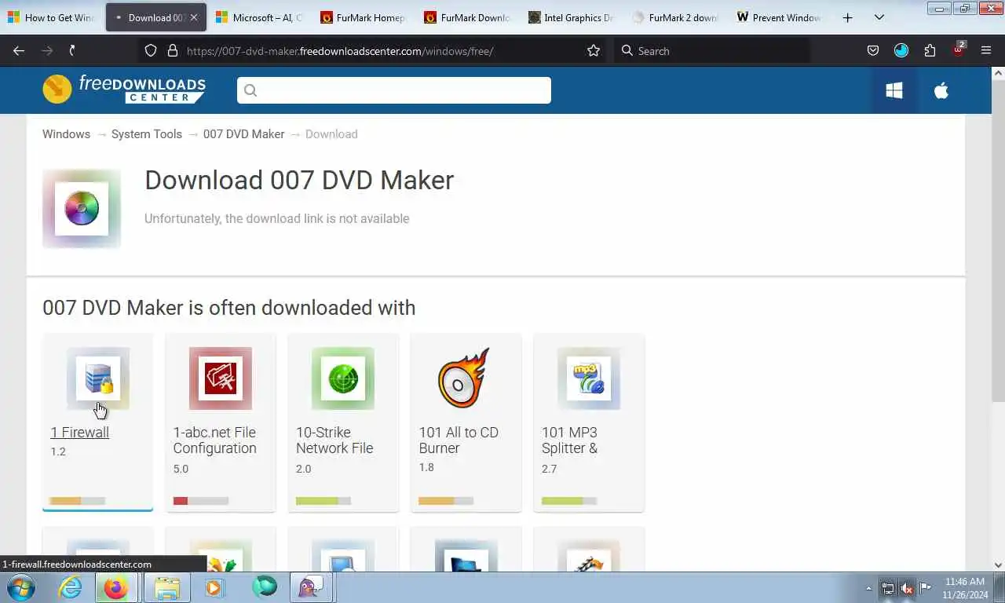Go back with the browser back arrow
Image resolution: width=1005 pixels, height=603 pixels.
coord(19,50)
